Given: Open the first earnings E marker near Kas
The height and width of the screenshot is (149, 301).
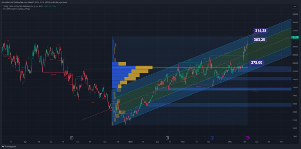Looking at the screenshot, I should pos(72,138).
